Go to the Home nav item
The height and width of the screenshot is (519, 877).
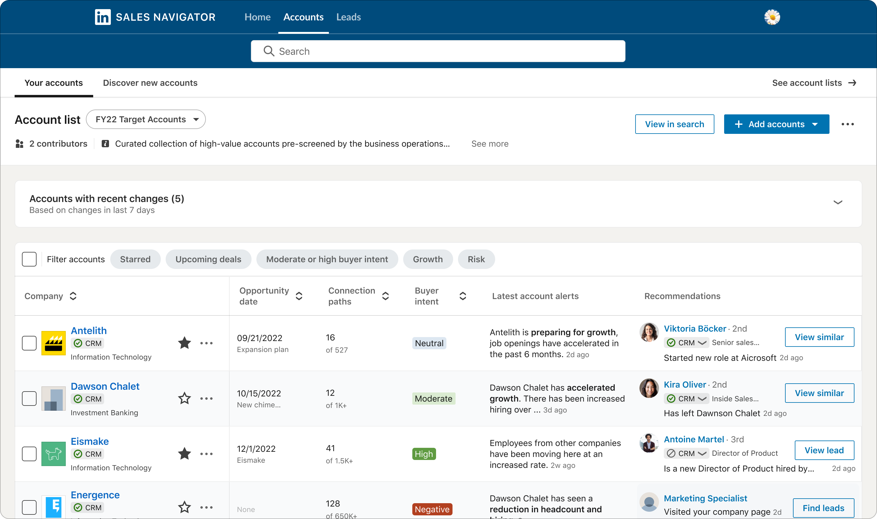point(258,17)
